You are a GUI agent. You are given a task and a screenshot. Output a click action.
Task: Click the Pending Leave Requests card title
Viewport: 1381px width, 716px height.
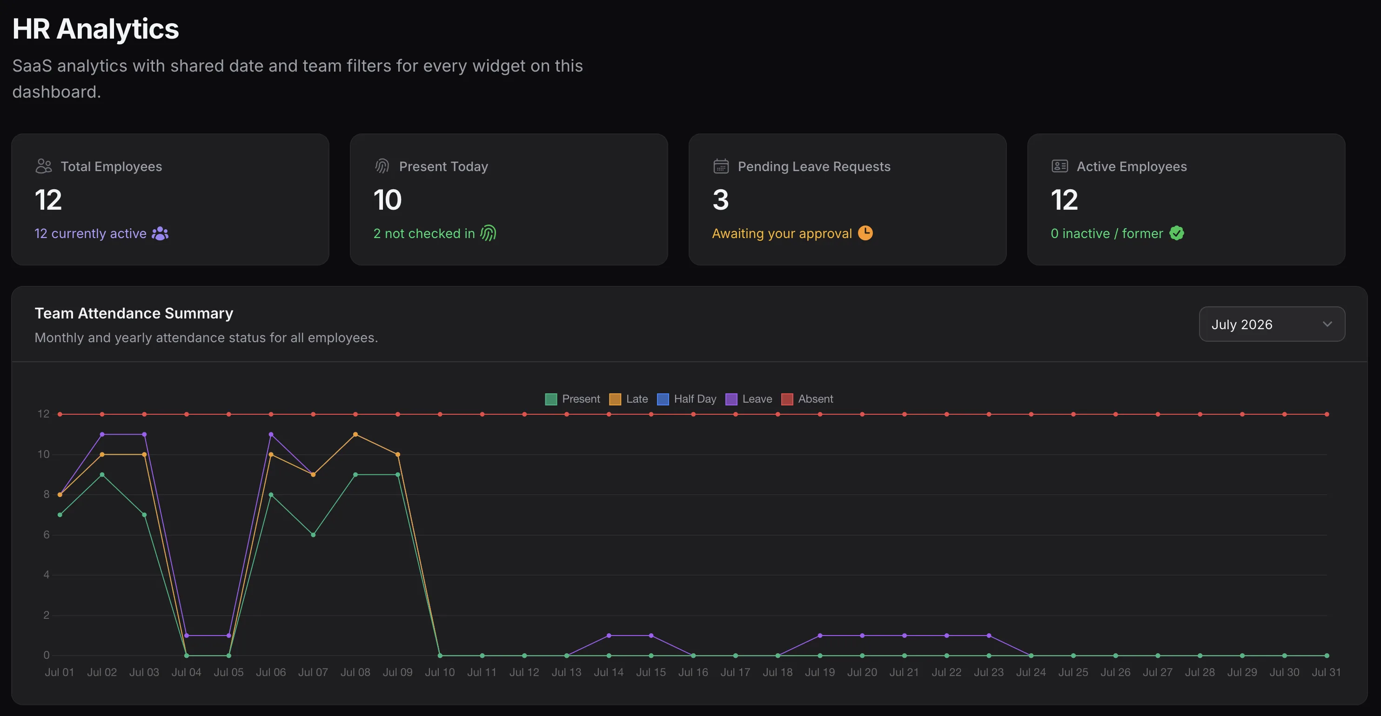click(x=814, y=166)
